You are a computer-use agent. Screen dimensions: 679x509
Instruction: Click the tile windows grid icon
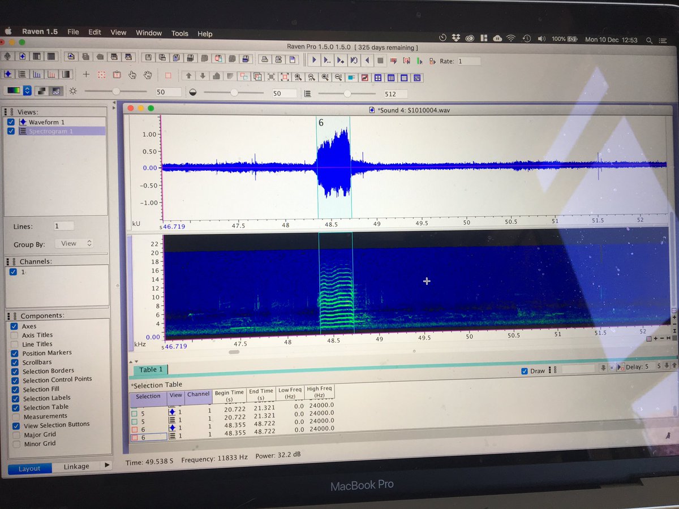377,77
